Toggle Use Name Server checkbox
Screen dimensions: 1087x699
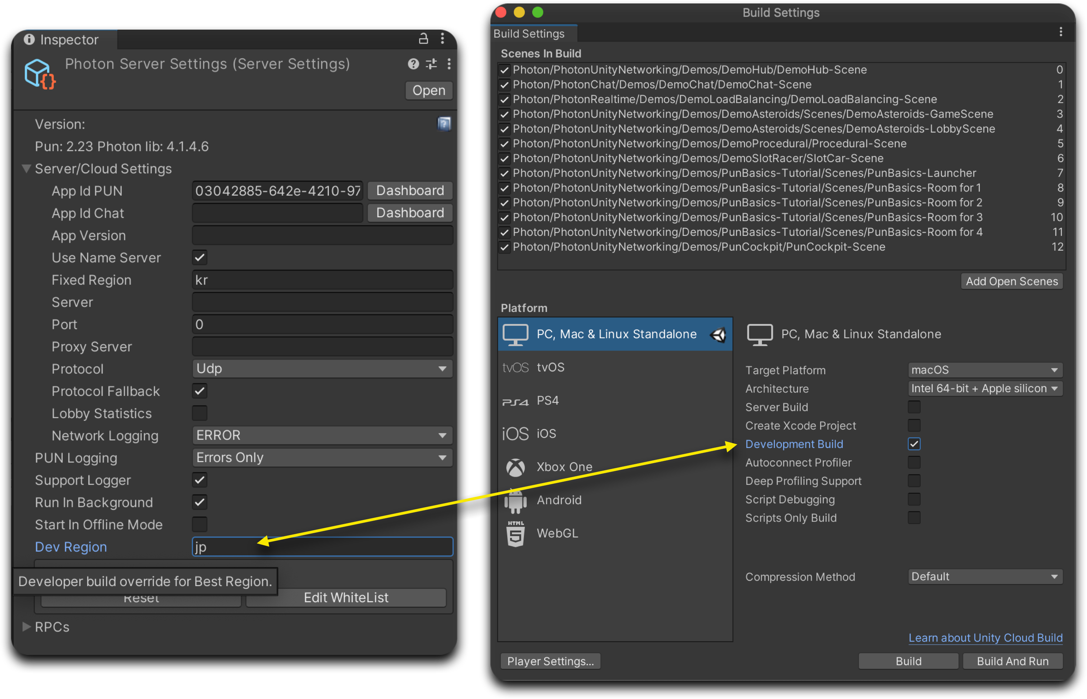(200, 257)
